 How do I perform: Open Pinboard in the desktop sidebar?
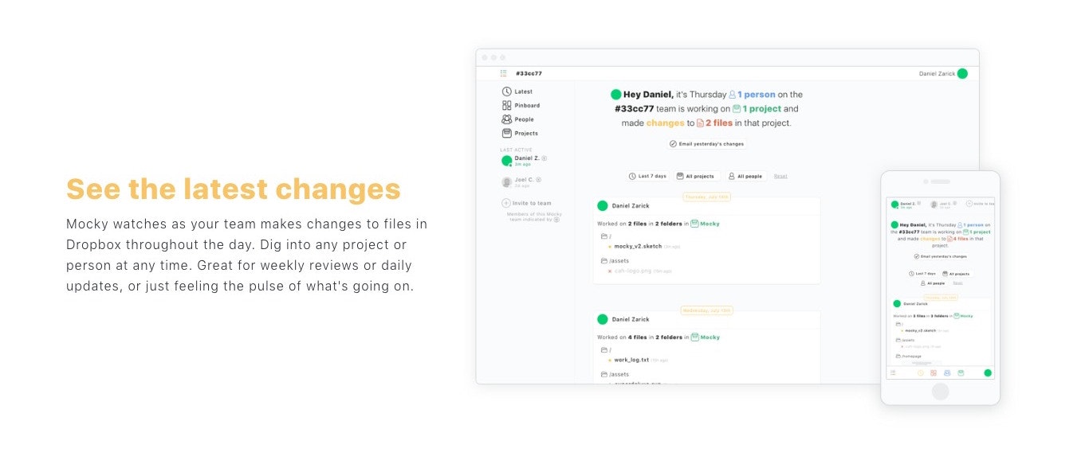pyautogui.click(x=521, y=105)
